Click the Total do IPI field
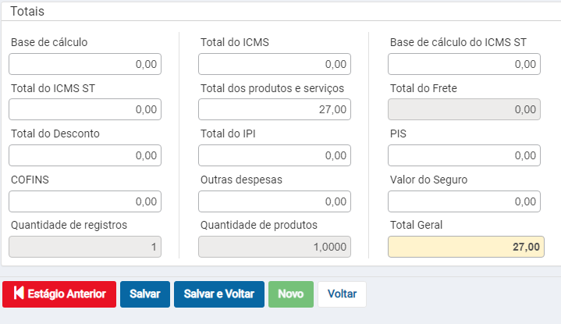The width and height of the screenshot is (561, 324). point(275,155)
